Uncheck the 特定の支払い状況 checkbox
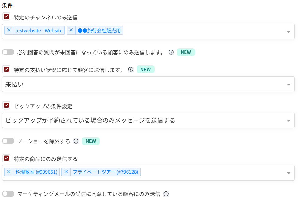The height and width of the screenshot is (202, 299). pyautogui.click(x=6, y=69)
